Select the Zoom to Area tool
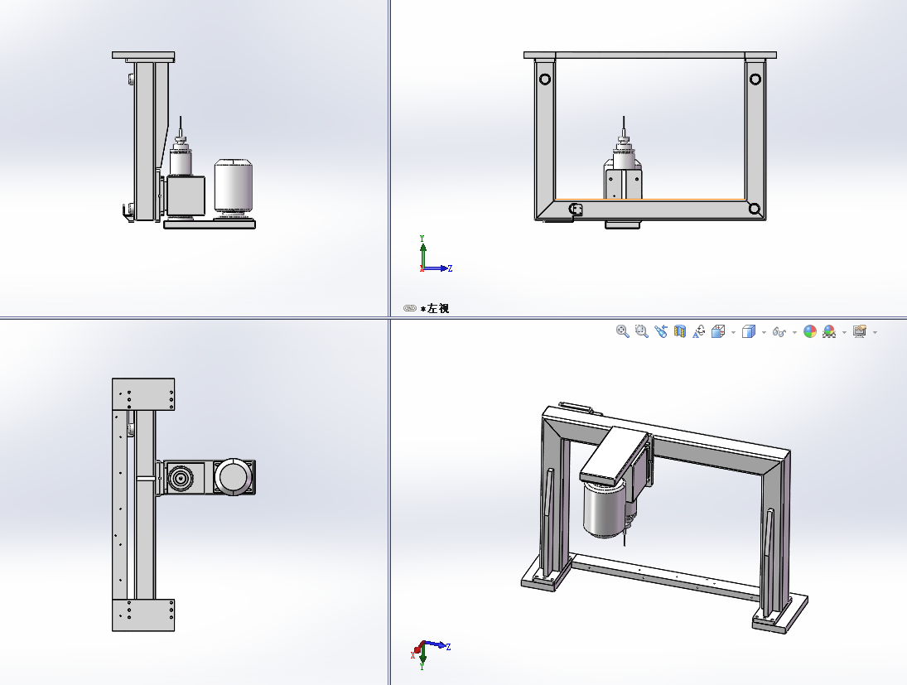 click(x=641, y=331)
